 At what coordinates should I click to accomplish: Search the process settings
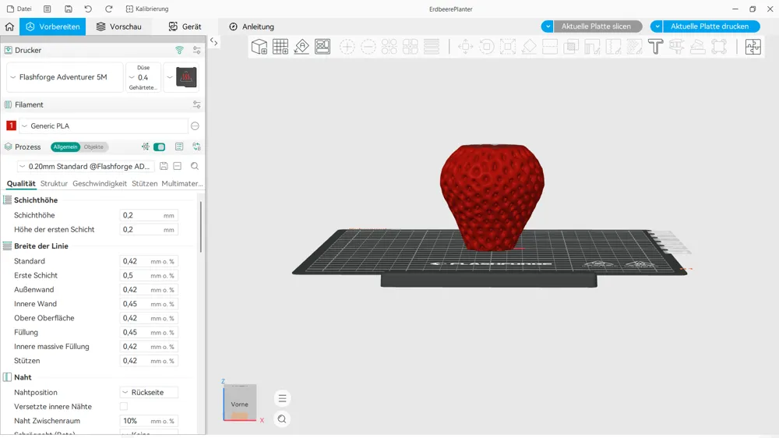[195, 166]
